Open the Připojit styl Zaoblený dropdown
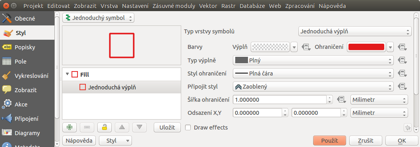This screenshot has width=420, height=147. 313,87
